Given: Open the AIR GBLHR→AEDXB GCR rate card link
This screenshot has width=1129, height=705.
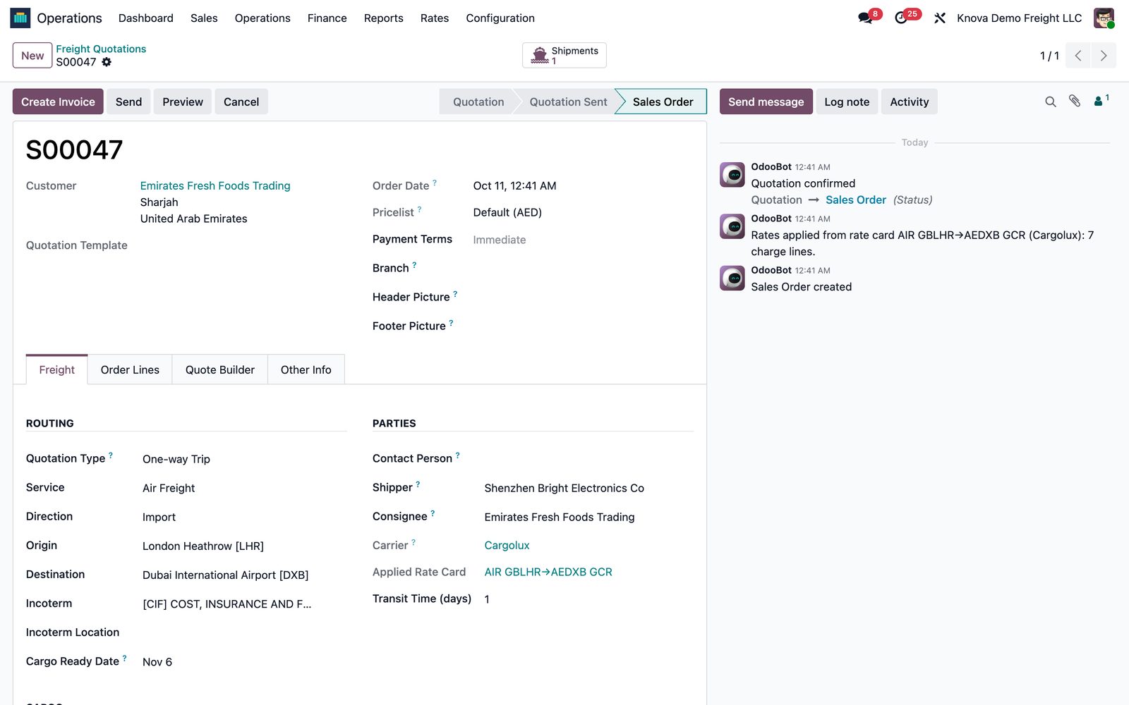Looking at the screenshot, I should coord(548,572).
